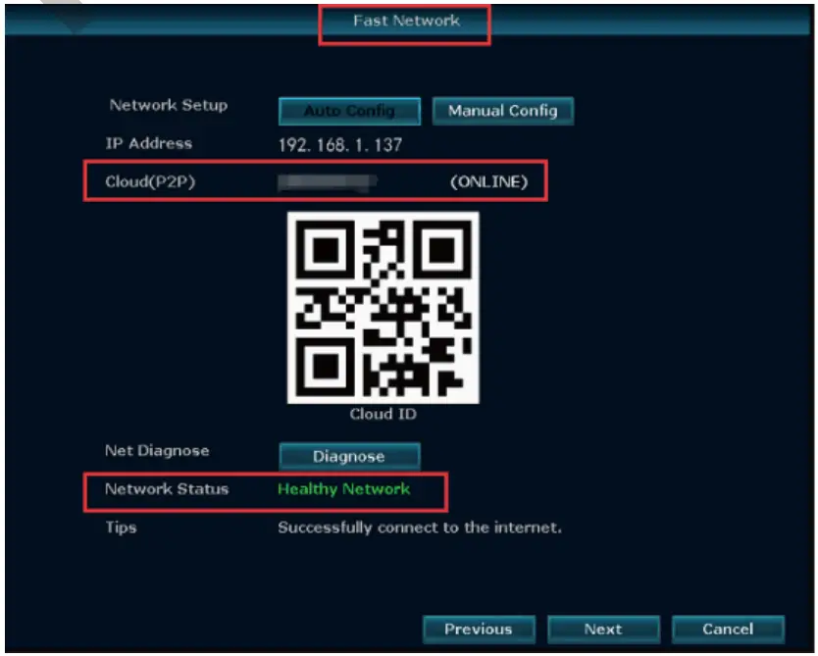Screen dimensions: 818x656
Task: Click the (ONLINE) cloud status text
Action: click(x=489, y=182)
